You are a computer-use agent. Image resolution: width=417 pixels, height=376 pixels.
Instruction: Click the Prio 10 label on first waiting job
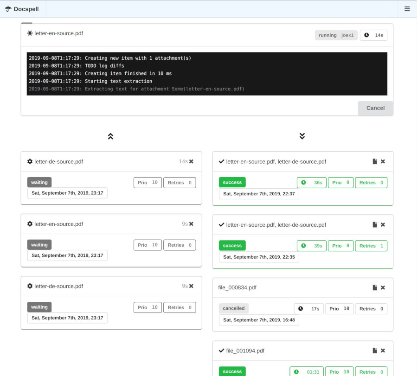tap(148, 183)
